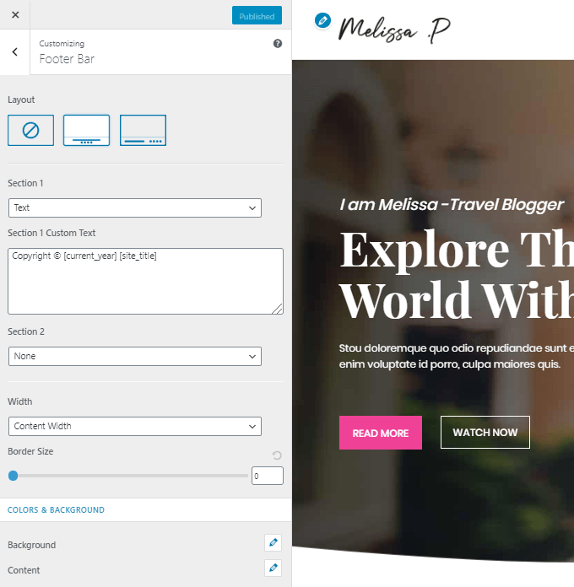The width and height of the screenshot is (574, 587).
Task: Open the help question mark icon
Action: click(x=277, y=43)
